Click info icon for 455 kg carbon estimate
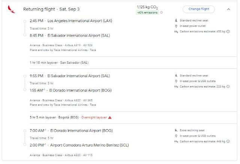The image size is (240, 164). tap(228, 32)
